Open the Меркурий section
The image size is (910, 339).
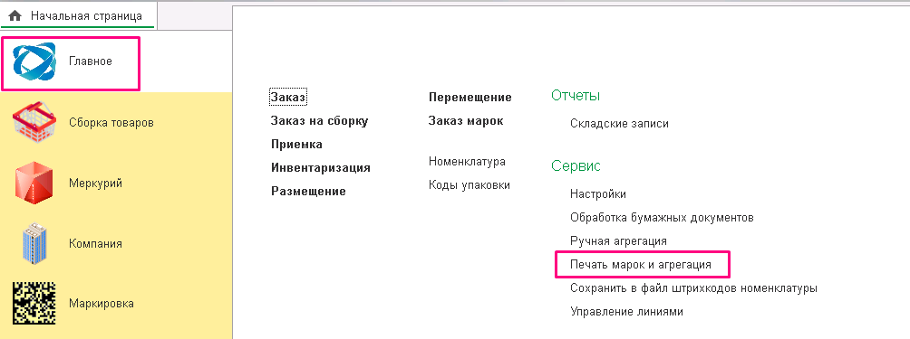tap(96, 184)
